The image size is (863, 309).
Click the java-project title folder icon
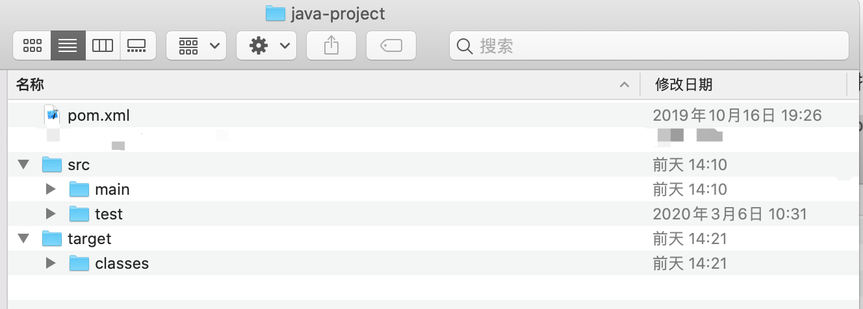(x=276, y=13)
